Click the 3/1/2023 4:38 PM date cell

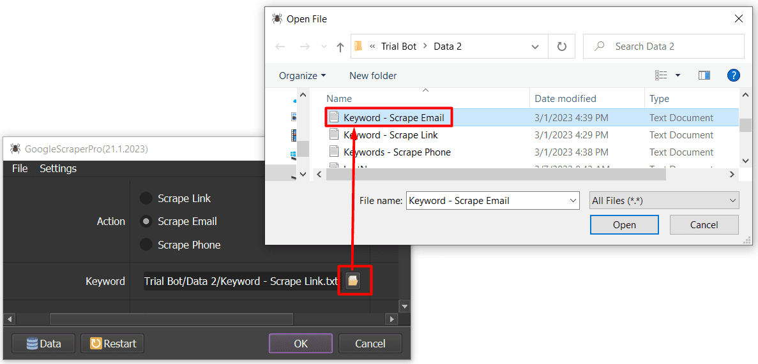(x=572, y=152)
